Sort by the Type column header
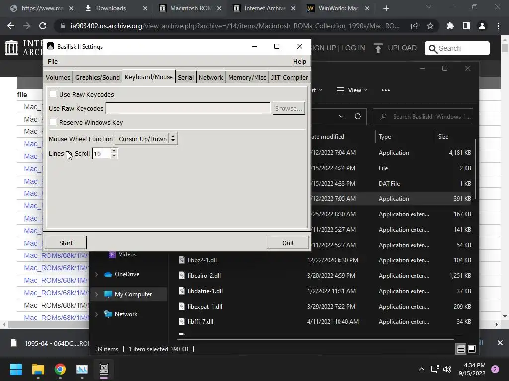The width and height of the screenshot is (509, 381). click(x=385, y=137)
